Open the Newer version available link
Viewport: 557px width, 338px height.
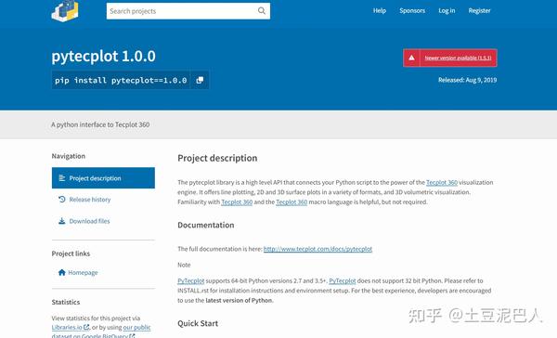coord(458,58)
